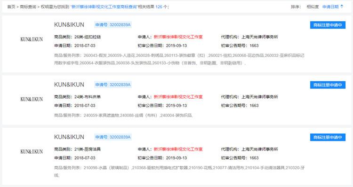
Task: Click 申请日期 2018-07-03 in 21类 record
Action: (x=75, y=158)
